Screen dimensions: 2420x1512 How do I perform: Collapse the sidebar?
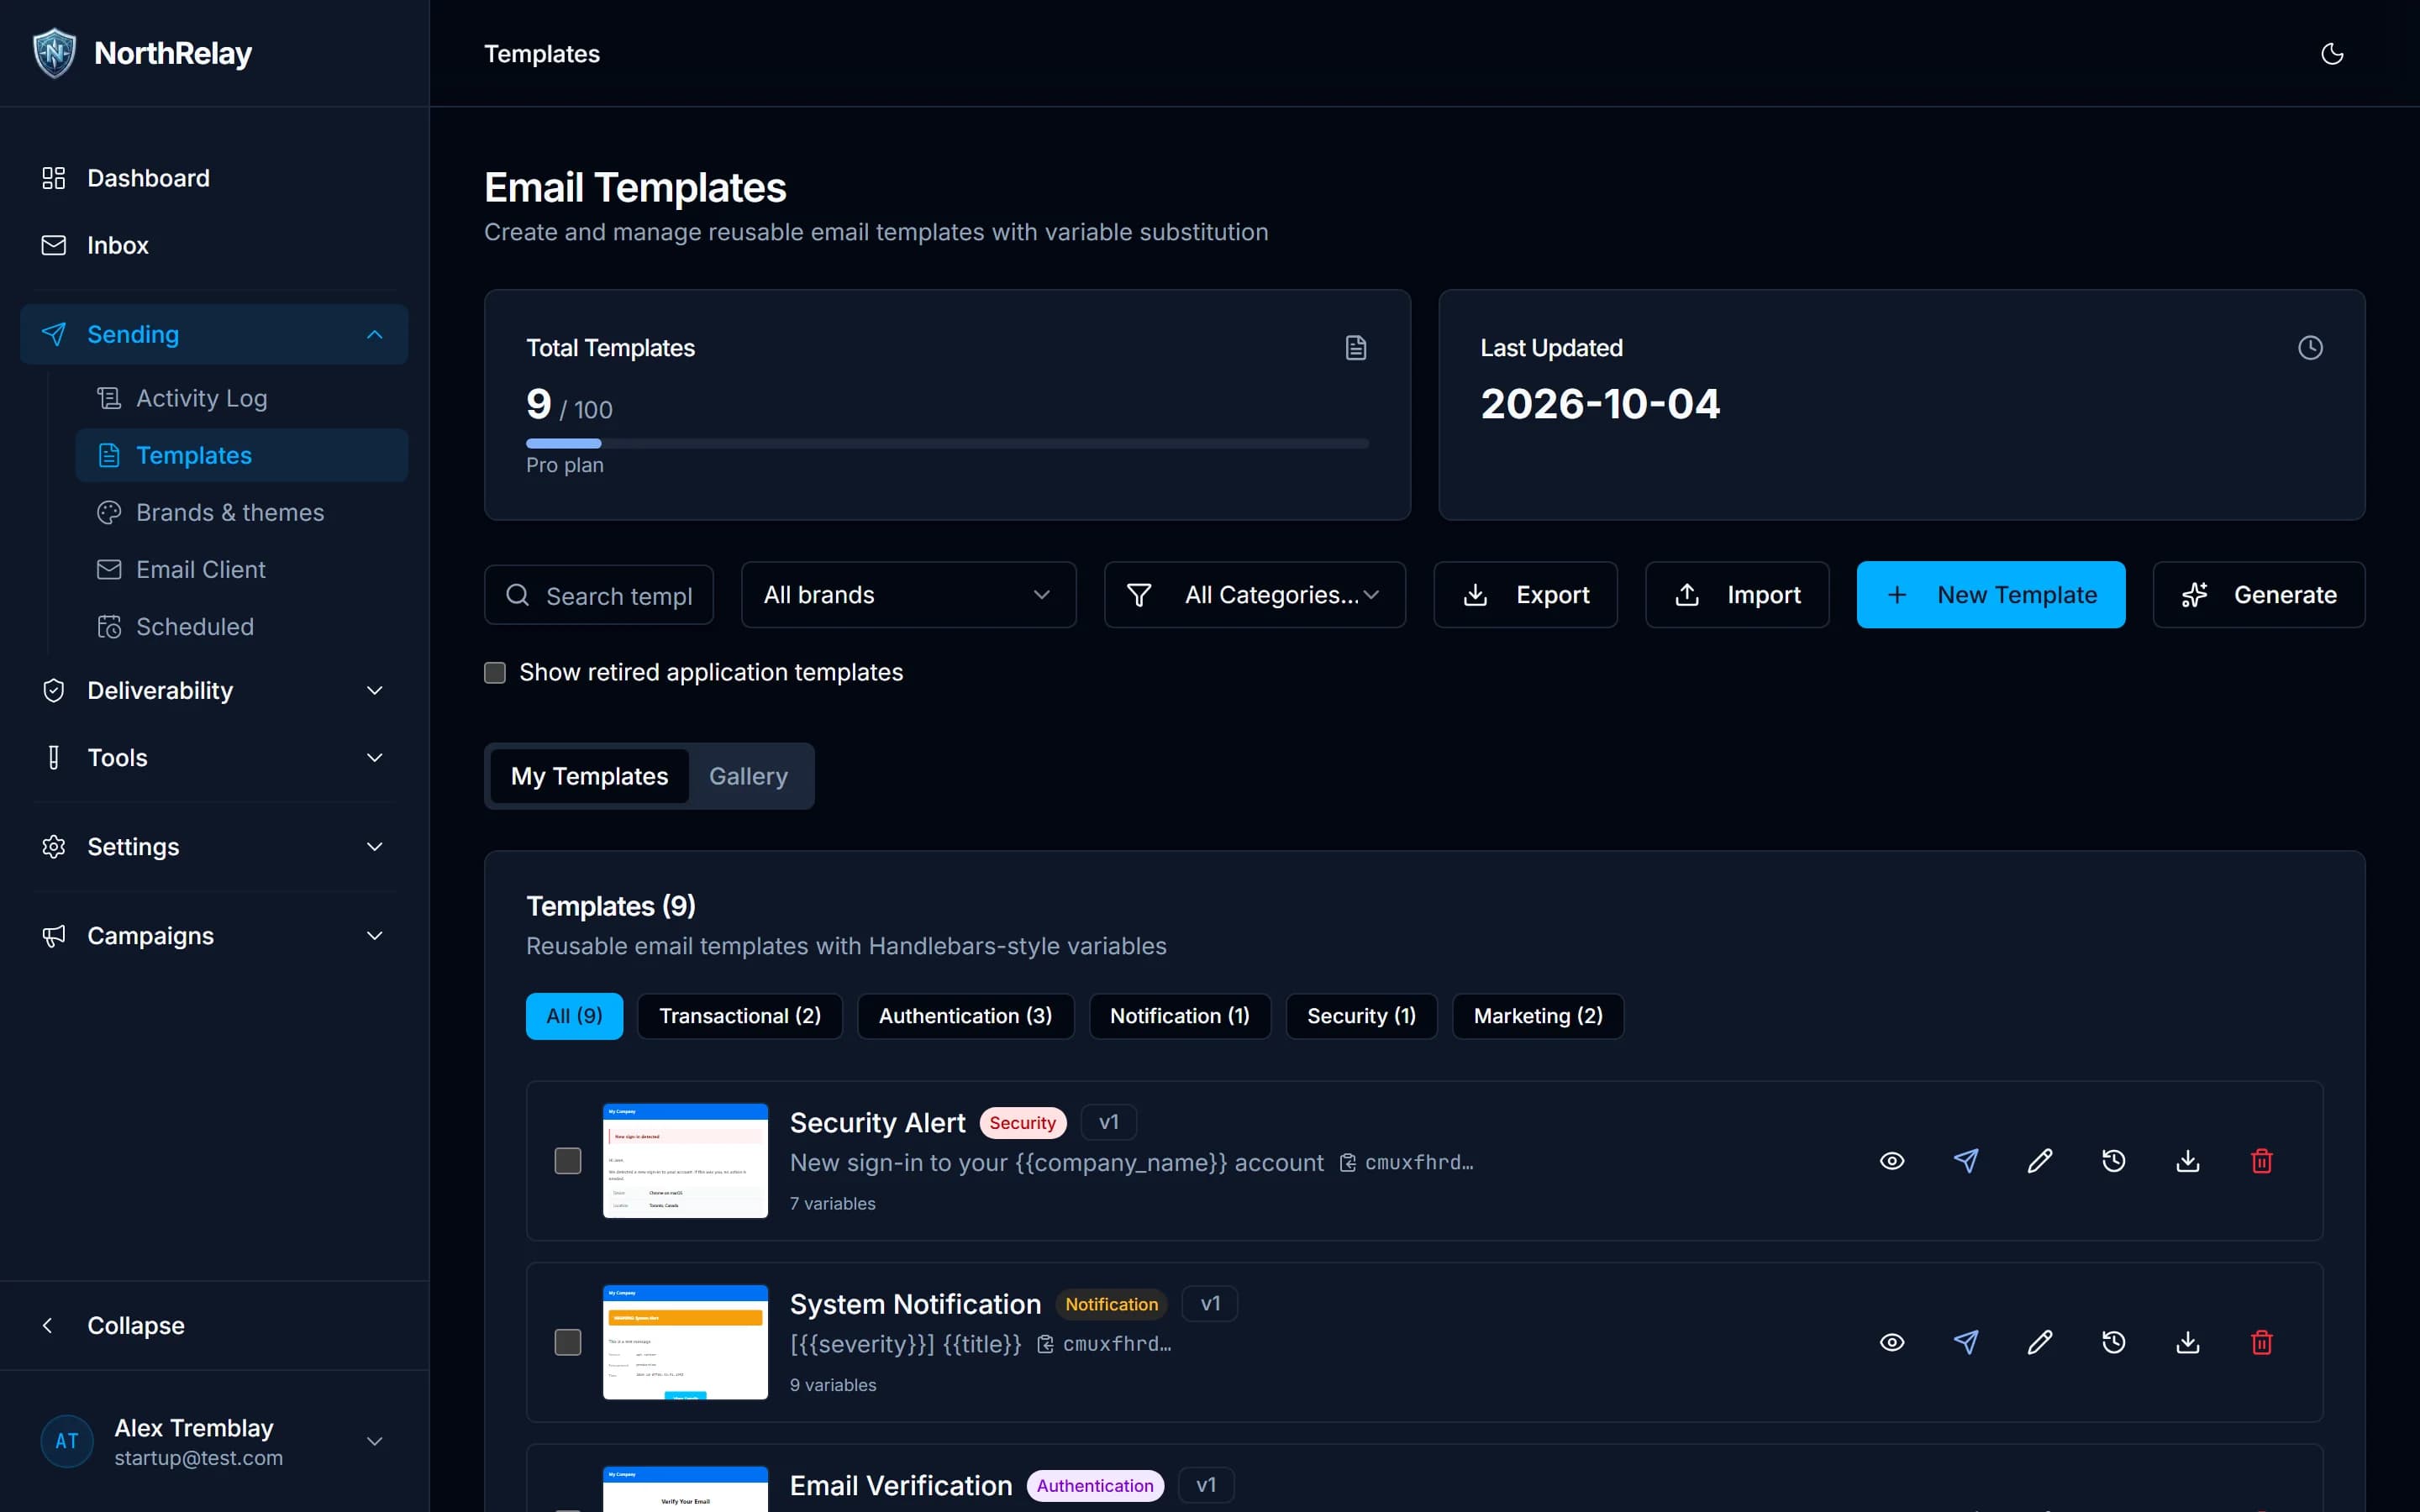point(214,1325)
